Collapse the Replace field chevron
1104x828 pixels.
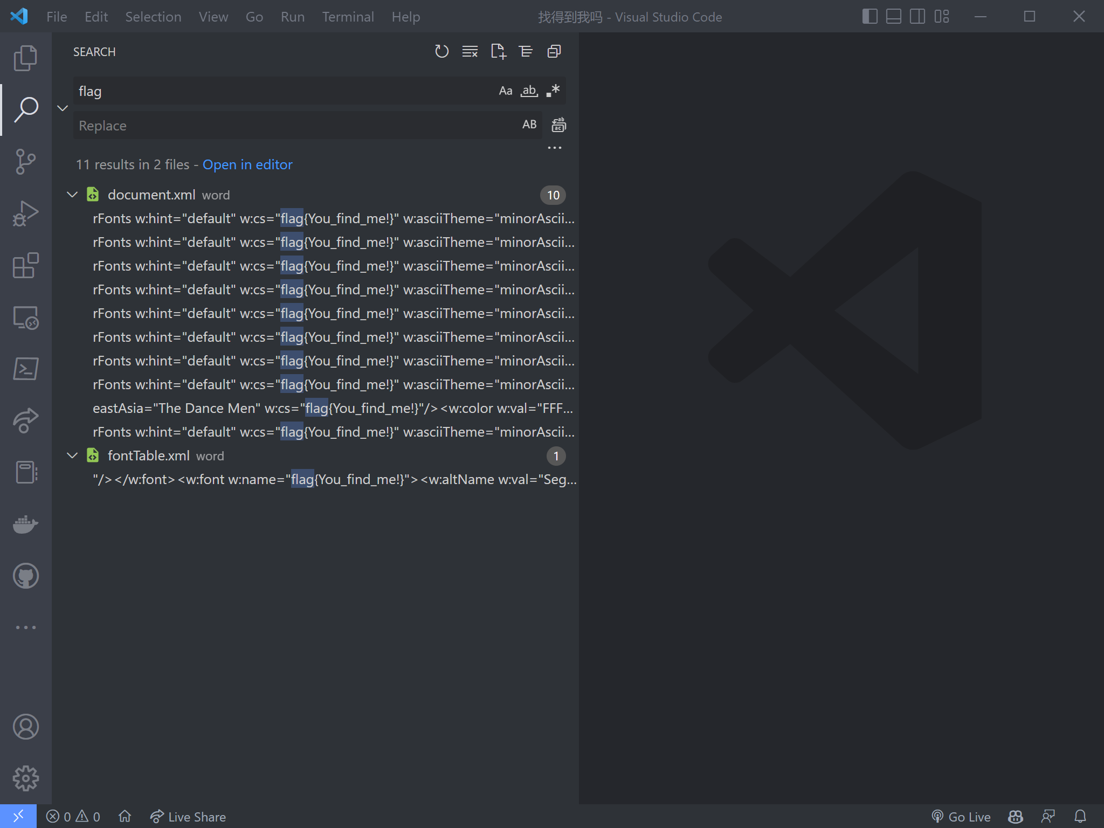click(x=63, y=108)
